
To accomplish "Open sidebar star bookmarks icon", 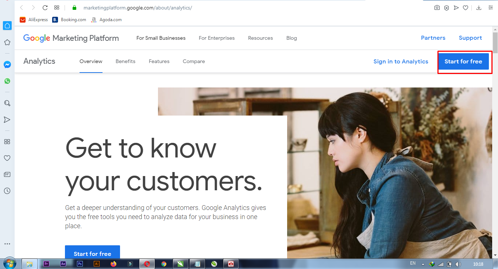I will [x=7, y=42].
